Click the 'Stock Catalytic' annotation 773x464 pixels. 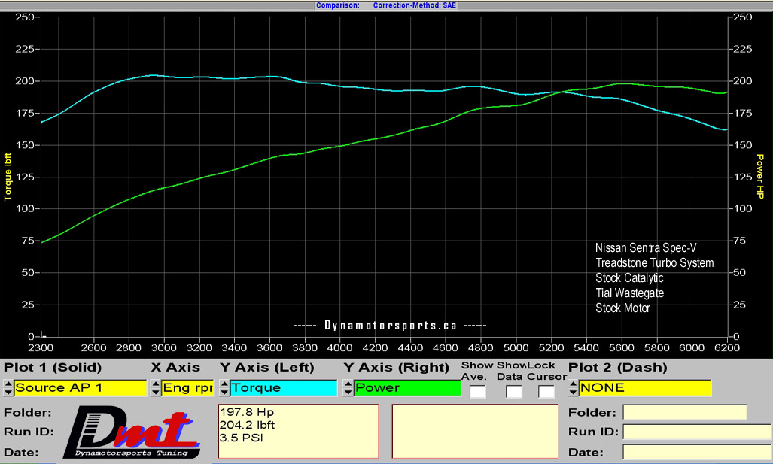(x=629, y=277)
